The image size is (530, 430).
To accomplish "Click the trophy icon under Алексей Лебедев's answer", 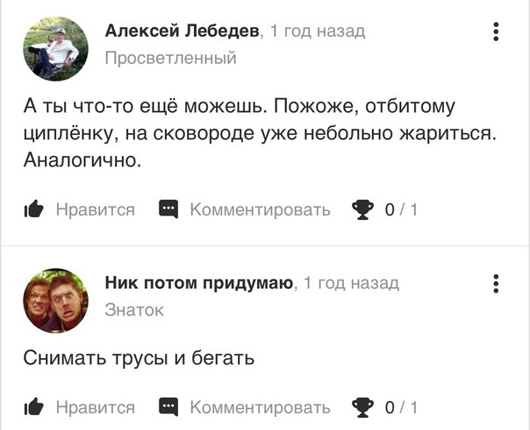I will [x=362, y=210].
